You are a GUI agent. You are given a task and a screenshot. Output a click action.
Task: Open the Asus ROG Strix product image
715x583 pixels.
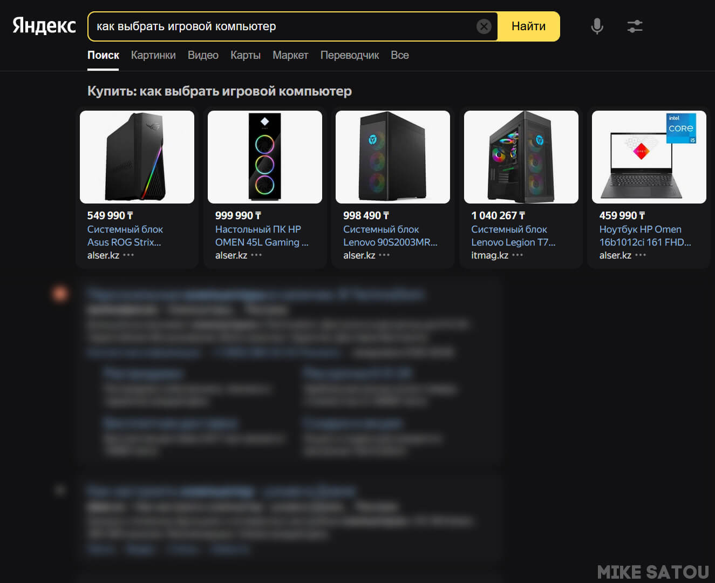point(137,157)
